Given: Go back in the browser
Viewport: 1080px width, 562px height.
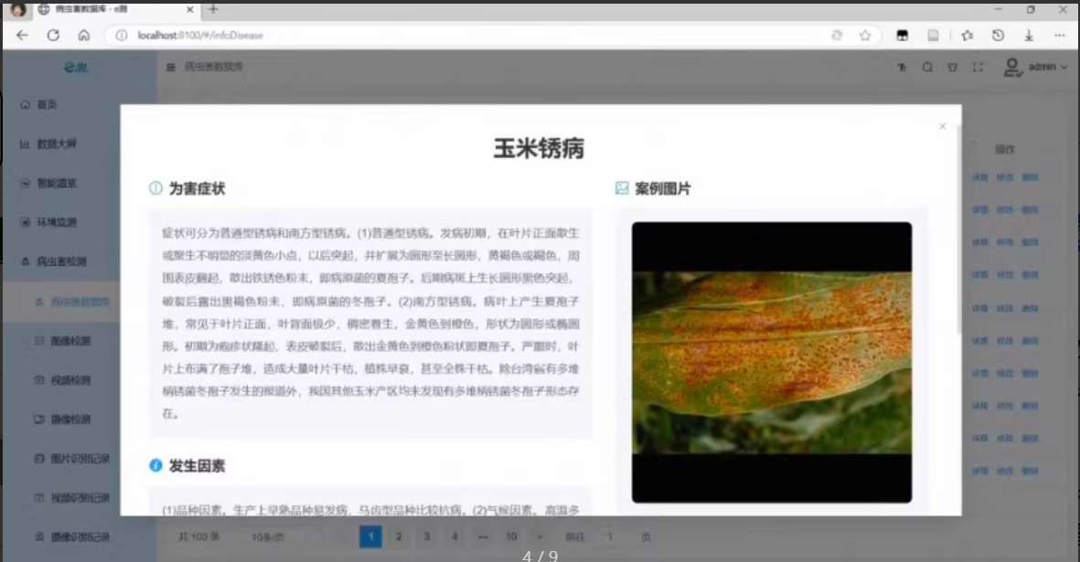Looking at the screenshot, I should (x=22, y=35).
